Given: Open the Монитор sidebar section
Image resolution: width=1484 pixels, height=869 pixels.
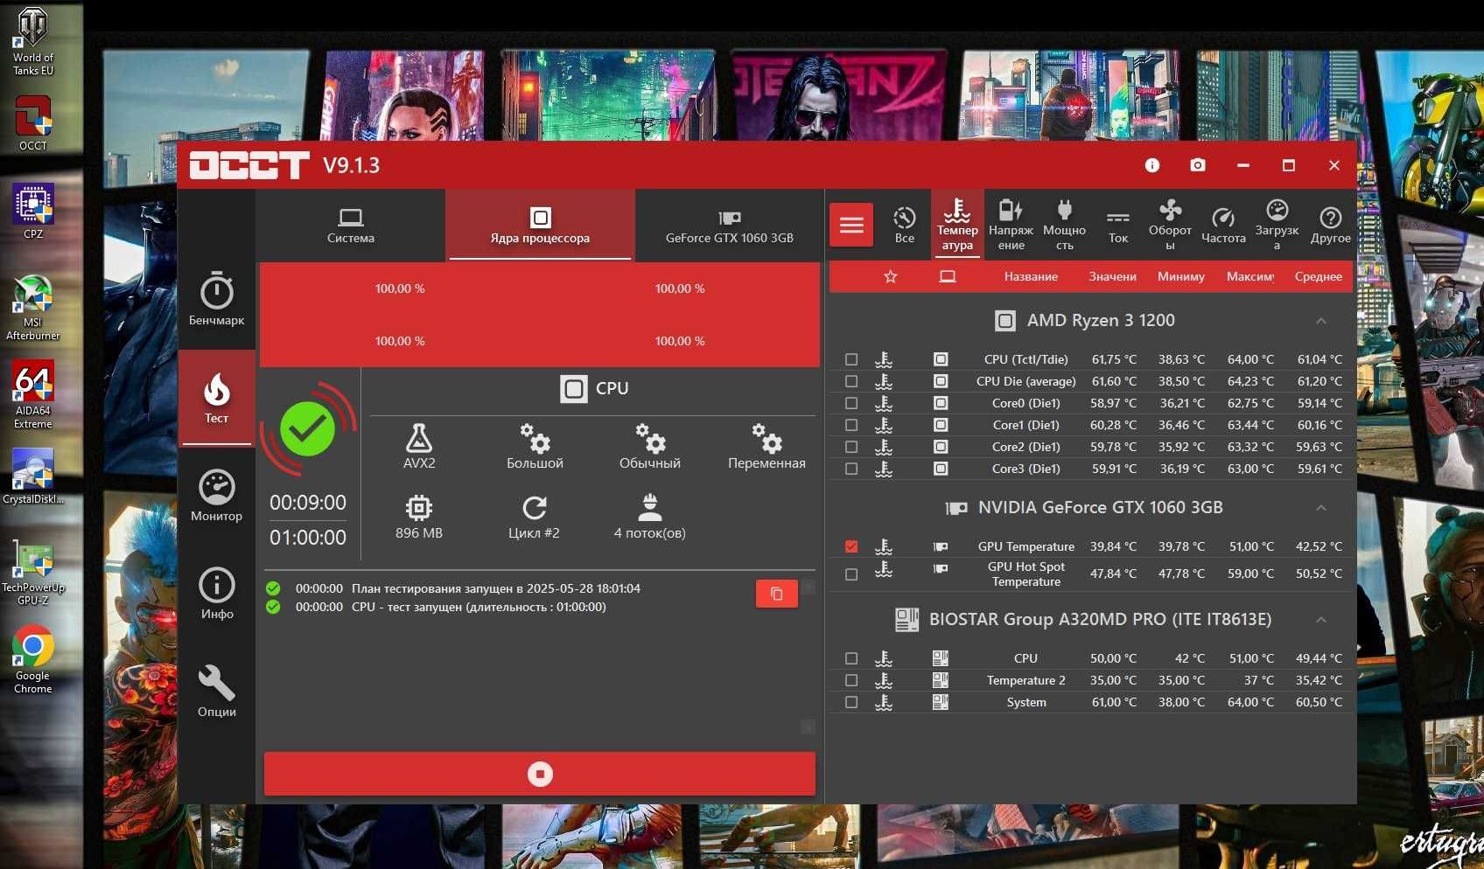Looking at the screenshot, I should coord(216,496).
